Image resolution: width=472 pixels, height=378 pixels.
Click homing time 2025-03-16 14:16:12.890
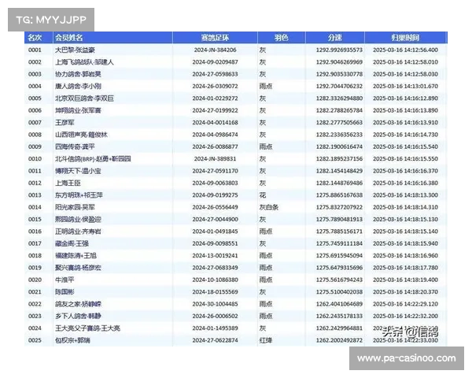(405, 98)
